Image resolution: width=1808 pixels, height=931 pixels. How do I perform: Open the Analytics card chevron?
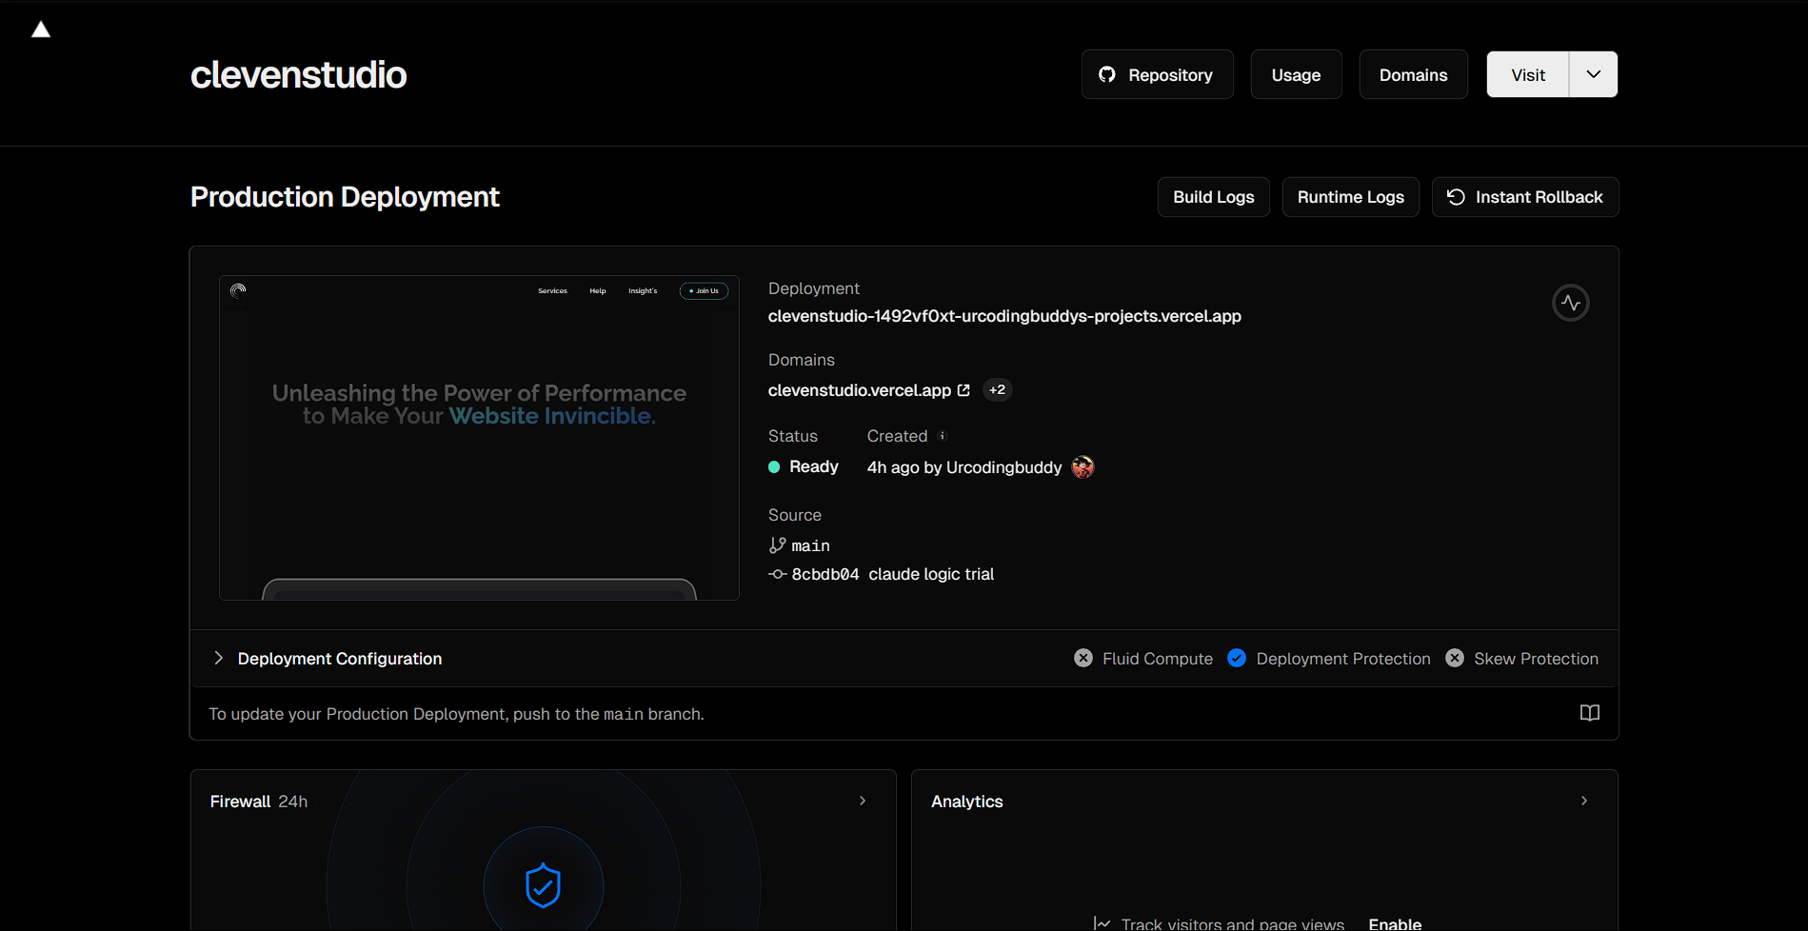pos(1584,801)
